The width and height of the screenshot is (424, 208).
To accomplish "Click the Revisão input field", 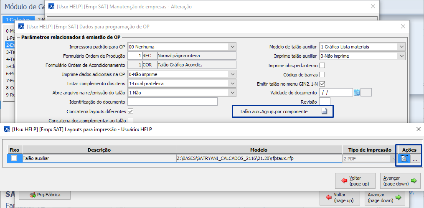I will pos(325,101).
